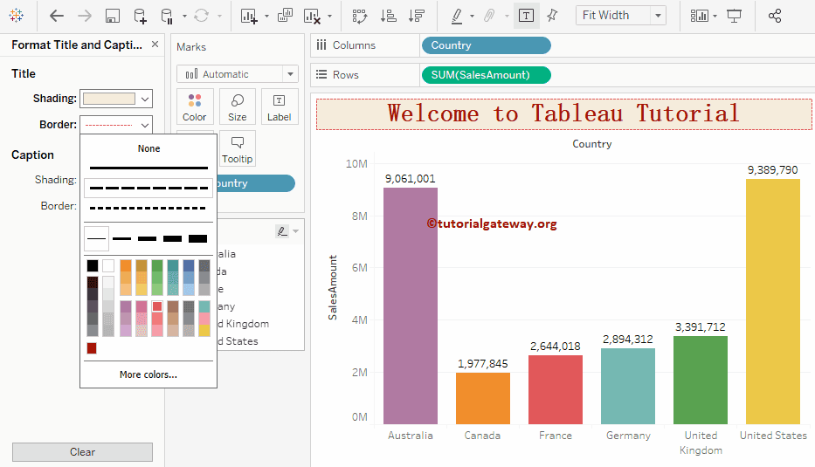Click the Share workbook icon
The height and width of the screenshot is (467, 815).
[x=774, y=16]
